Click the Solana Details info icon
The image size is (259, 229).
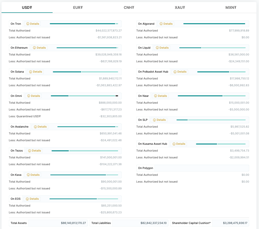point(31,72)
